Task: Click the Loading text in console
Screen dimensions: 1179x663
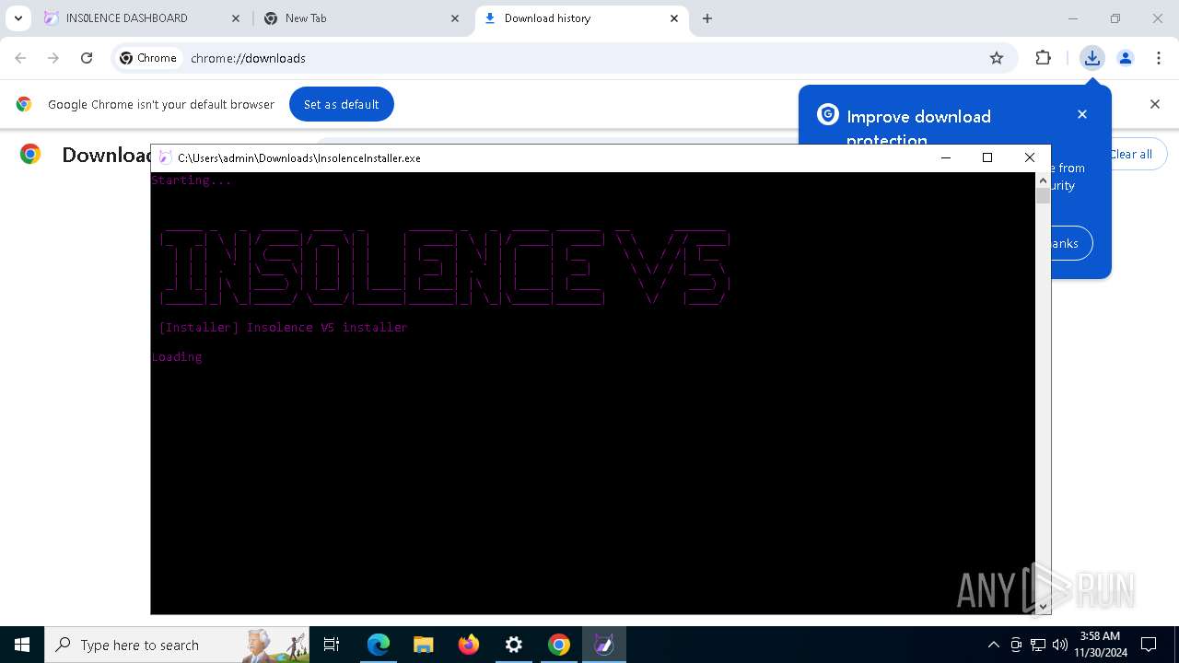Action: pyautogui.click(x=177, y=356)
